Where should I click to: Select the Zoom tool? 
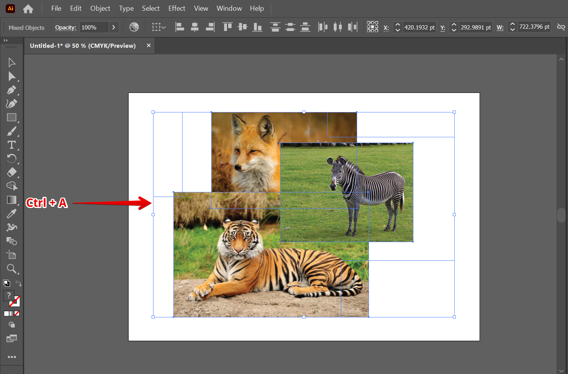click(x=11, y=269)
